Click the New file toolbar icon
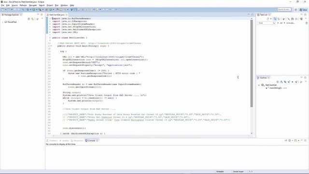This screenshot has width=309, height=174. (2, 10)
